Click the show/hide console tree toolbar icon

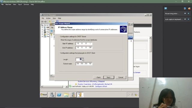click(x=53, y=21)
